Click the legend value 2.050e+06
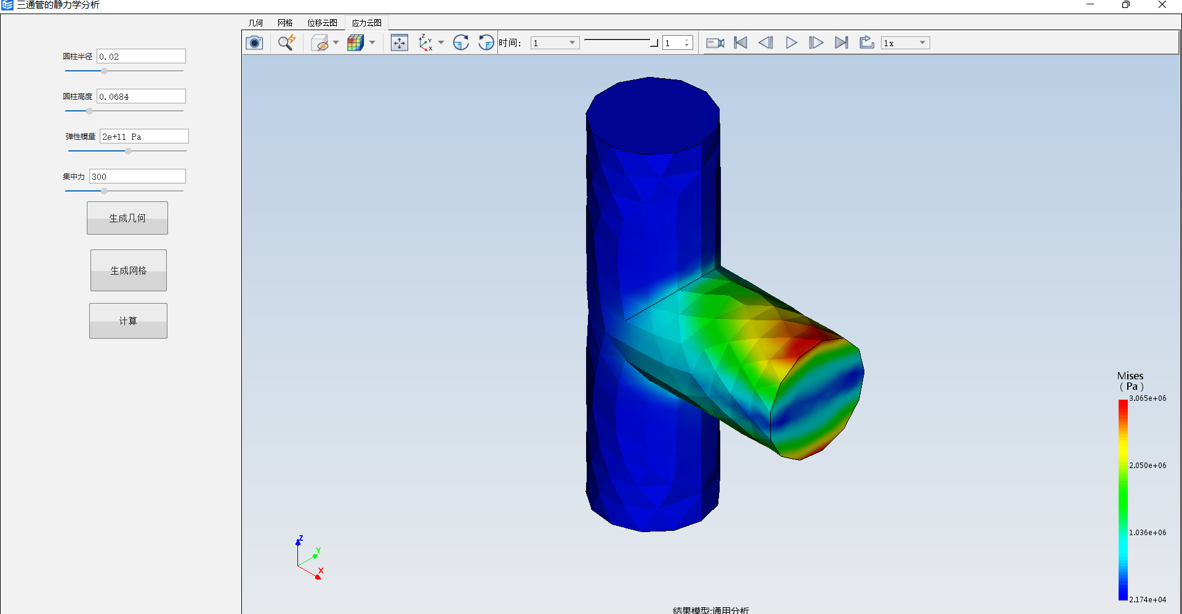This screenshot has width=1182, height=614. (x=1148, y=466)
